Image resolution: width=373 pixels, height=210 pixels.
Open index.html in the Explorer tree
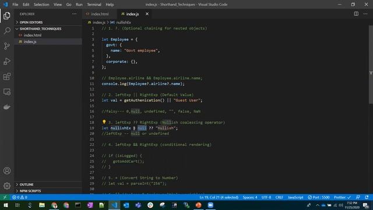48,35
